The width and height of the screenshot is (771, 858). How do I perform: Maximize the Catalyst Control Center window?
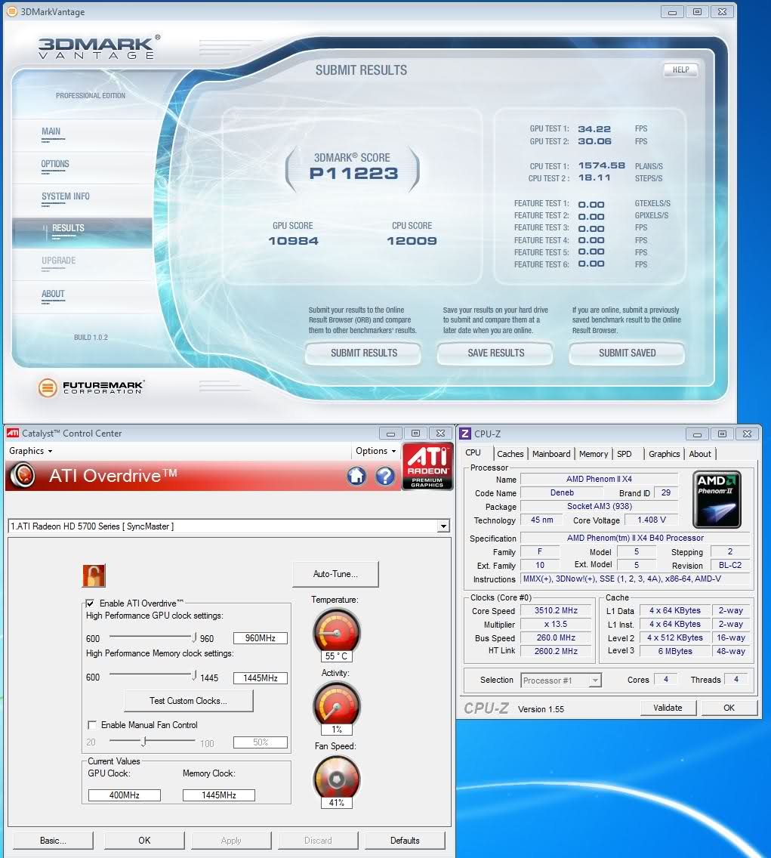pos(415,434)
